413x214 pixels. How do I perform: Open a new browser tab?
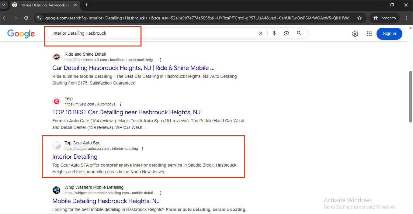86,5
